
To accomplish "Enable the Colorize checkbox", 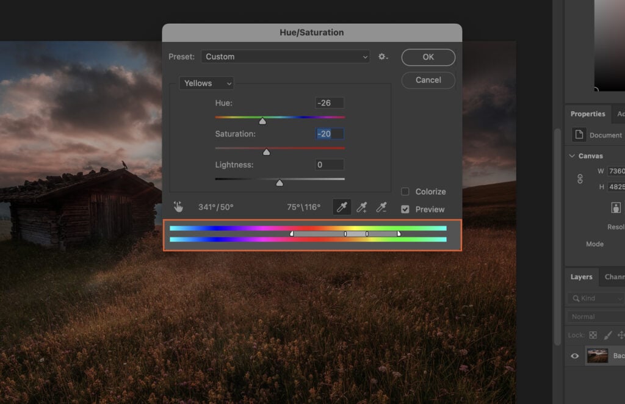I will click(405, 191).
